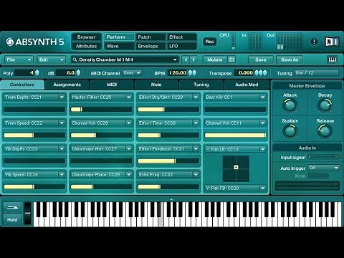344x258 pixels.
Task: Click the Save As button
Action: click(x=290, y=59)
